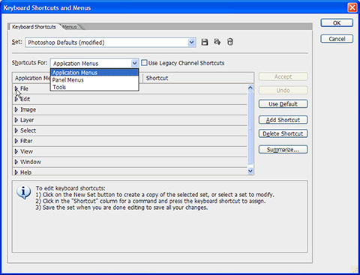Screen dimensions: 360x275
Task: Open the Set dropdown list
Action: [191, 43]
